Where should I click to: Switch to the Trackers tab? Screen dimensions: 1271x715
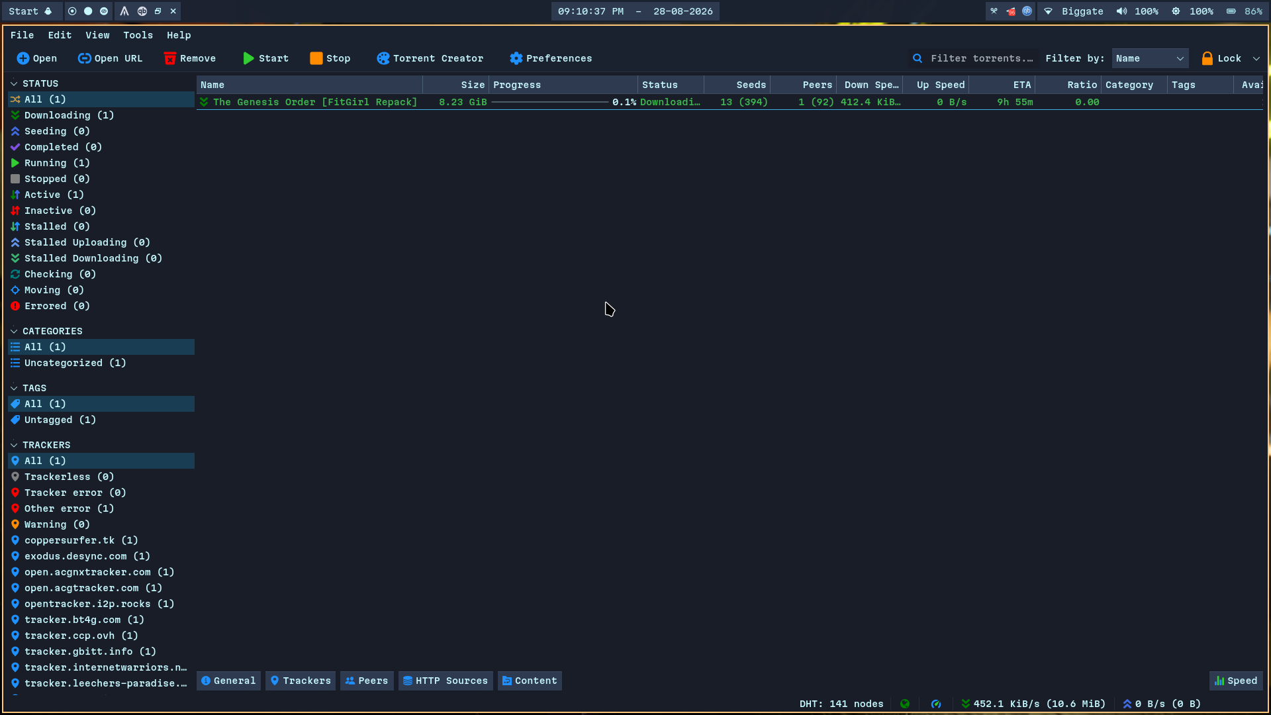(x=301, y=681)
